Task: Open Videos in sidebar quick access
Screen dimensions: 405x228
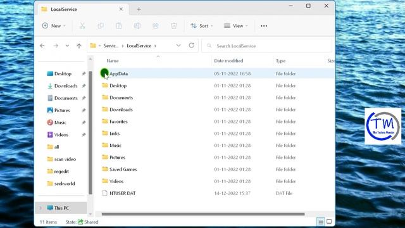Action: pyautogui.click(x=61, y=135)
